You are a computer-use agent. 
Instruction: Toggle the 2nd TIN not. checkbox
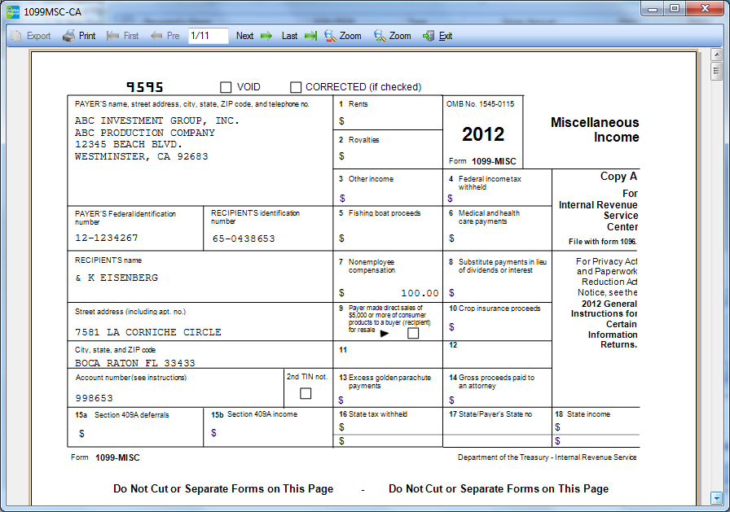306,394
